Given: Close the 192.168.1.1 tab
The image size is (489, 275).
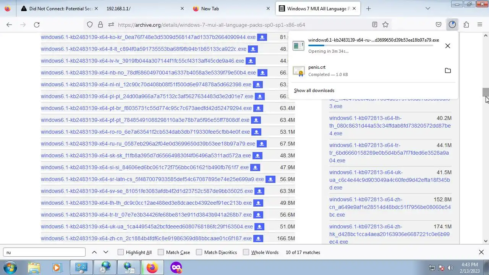Looking at the screenshot, I should [x=182, y=8].
